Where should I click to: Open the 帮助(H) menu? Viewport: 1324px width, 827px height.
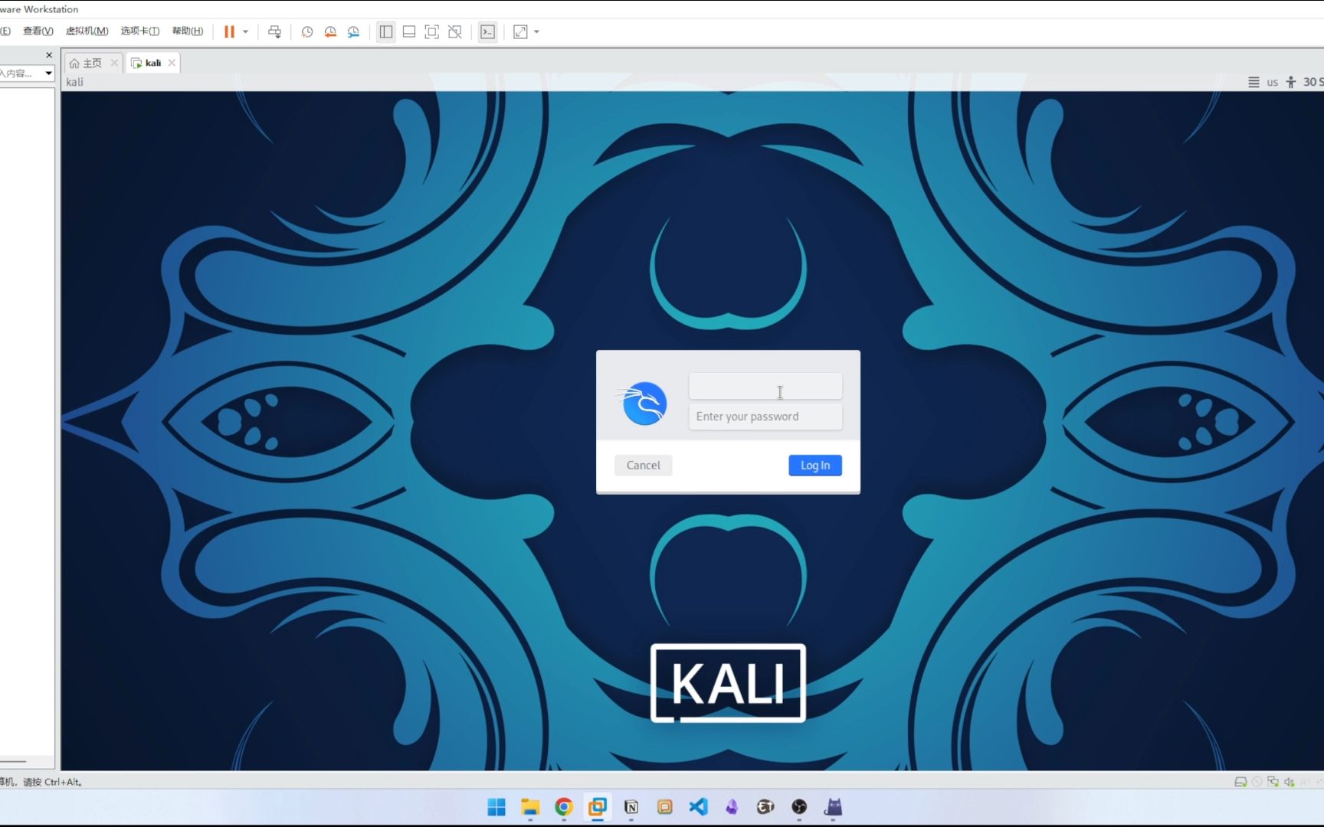[x=187, y=31]
